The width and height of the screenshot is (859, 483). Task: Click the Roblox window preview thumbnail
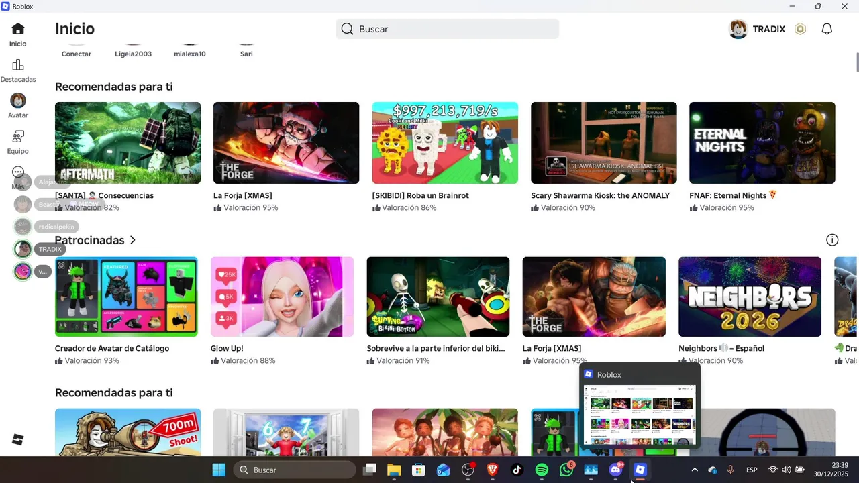pyautogui.click(x=640, y=415)
